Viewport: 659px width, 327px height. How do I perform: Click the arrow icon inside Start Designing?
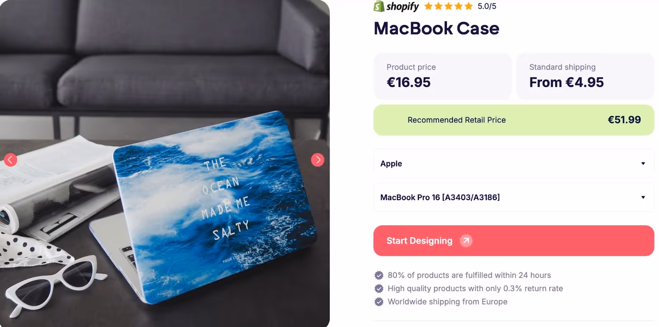click(x=466, y=241)
